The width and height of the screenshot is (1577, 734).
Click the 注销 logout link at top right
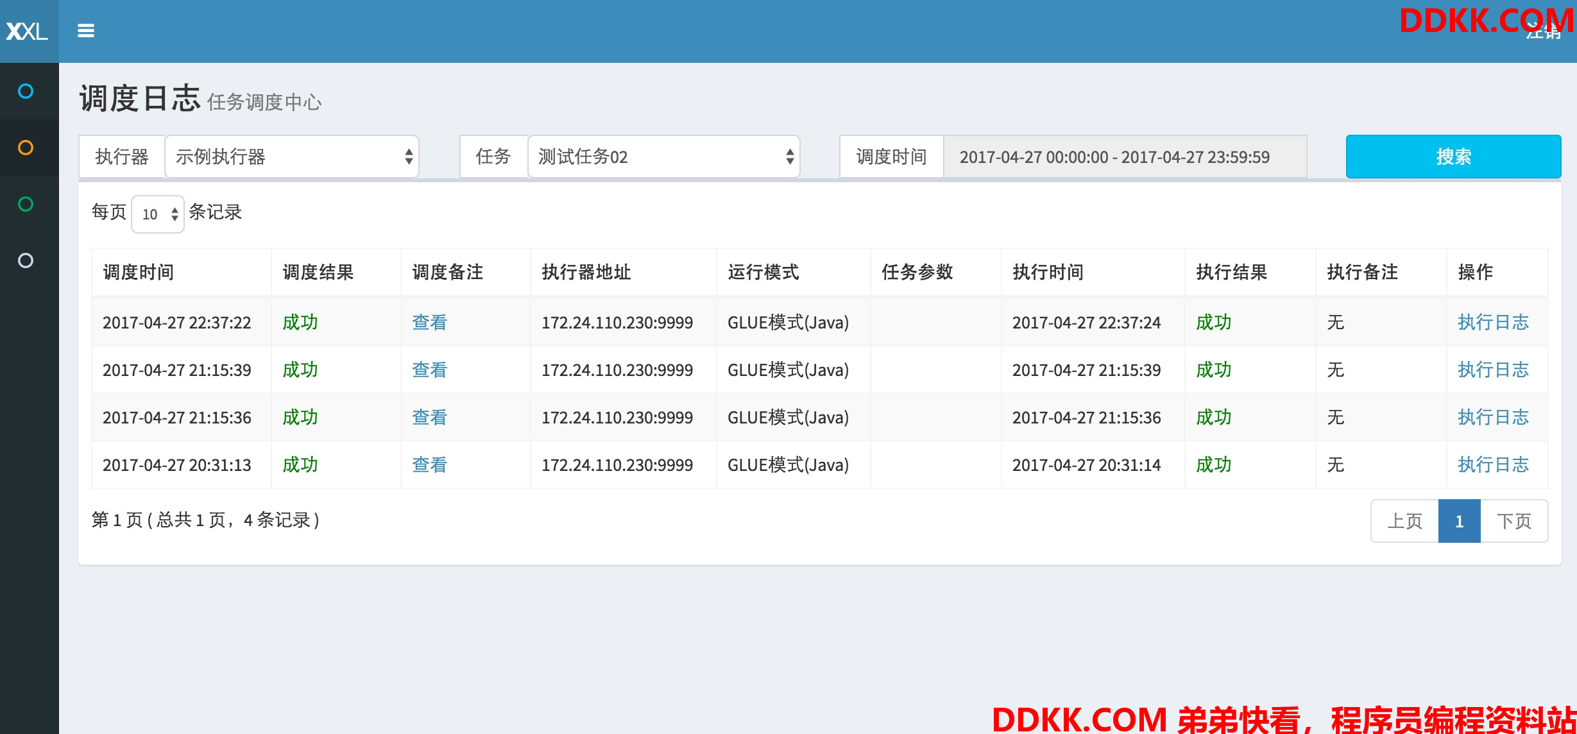click(x=1543, y=32)
